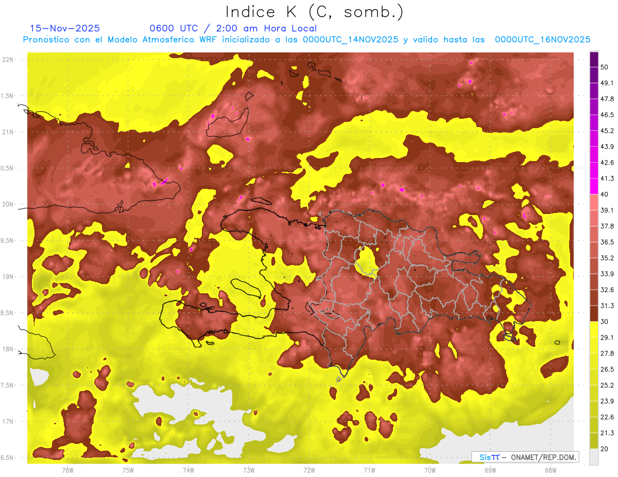Click the bright yellow swatch just below 30
Viewport: 618px width, 477px height.
coord(594,329)
